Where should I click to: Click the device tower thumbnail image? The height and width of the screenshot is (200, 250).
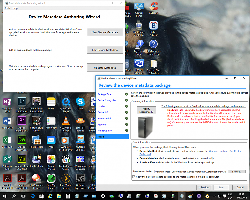145,127
